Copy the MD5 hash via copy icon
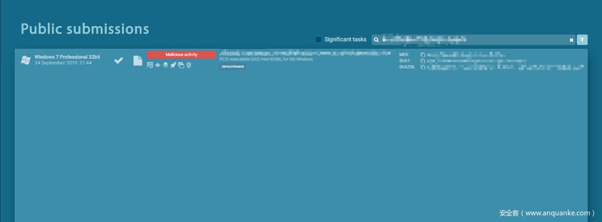602x222 pixels. click(x=423, y=55)
